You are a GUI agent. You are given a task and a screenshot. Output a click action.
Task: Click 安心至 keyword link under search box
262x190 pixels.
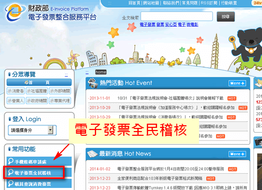point(171,25)
